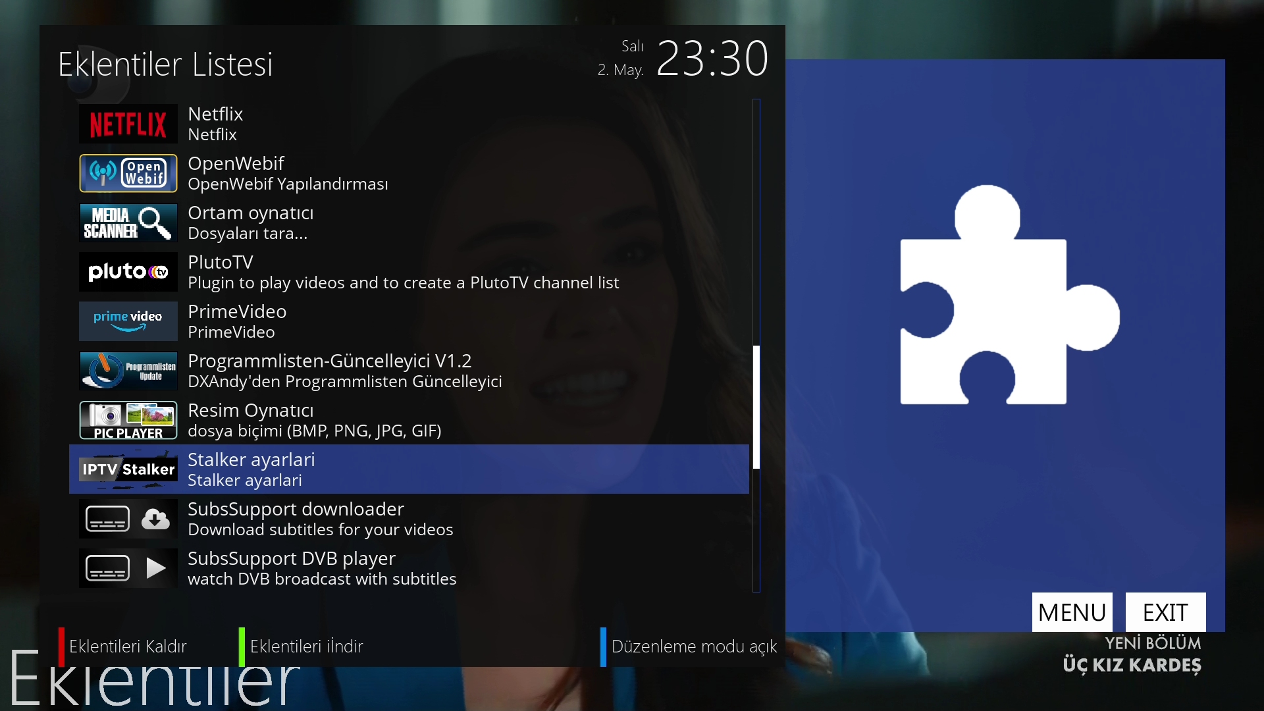Select SubsSupport DVB player entry title
Viewport: 1264px width, 711px height.
(x=292, y=558)
